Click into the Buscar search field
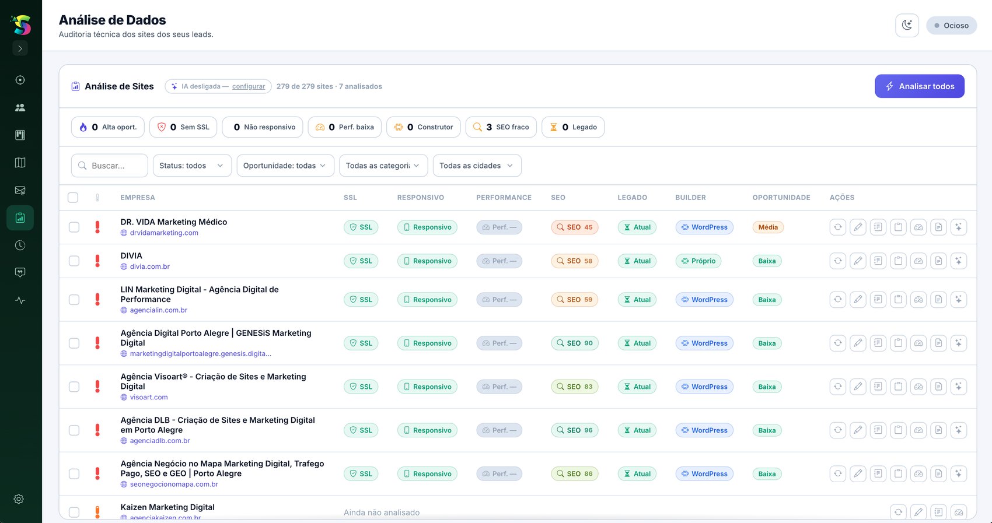This screenshot has height=523, width=992. [110, 166]
